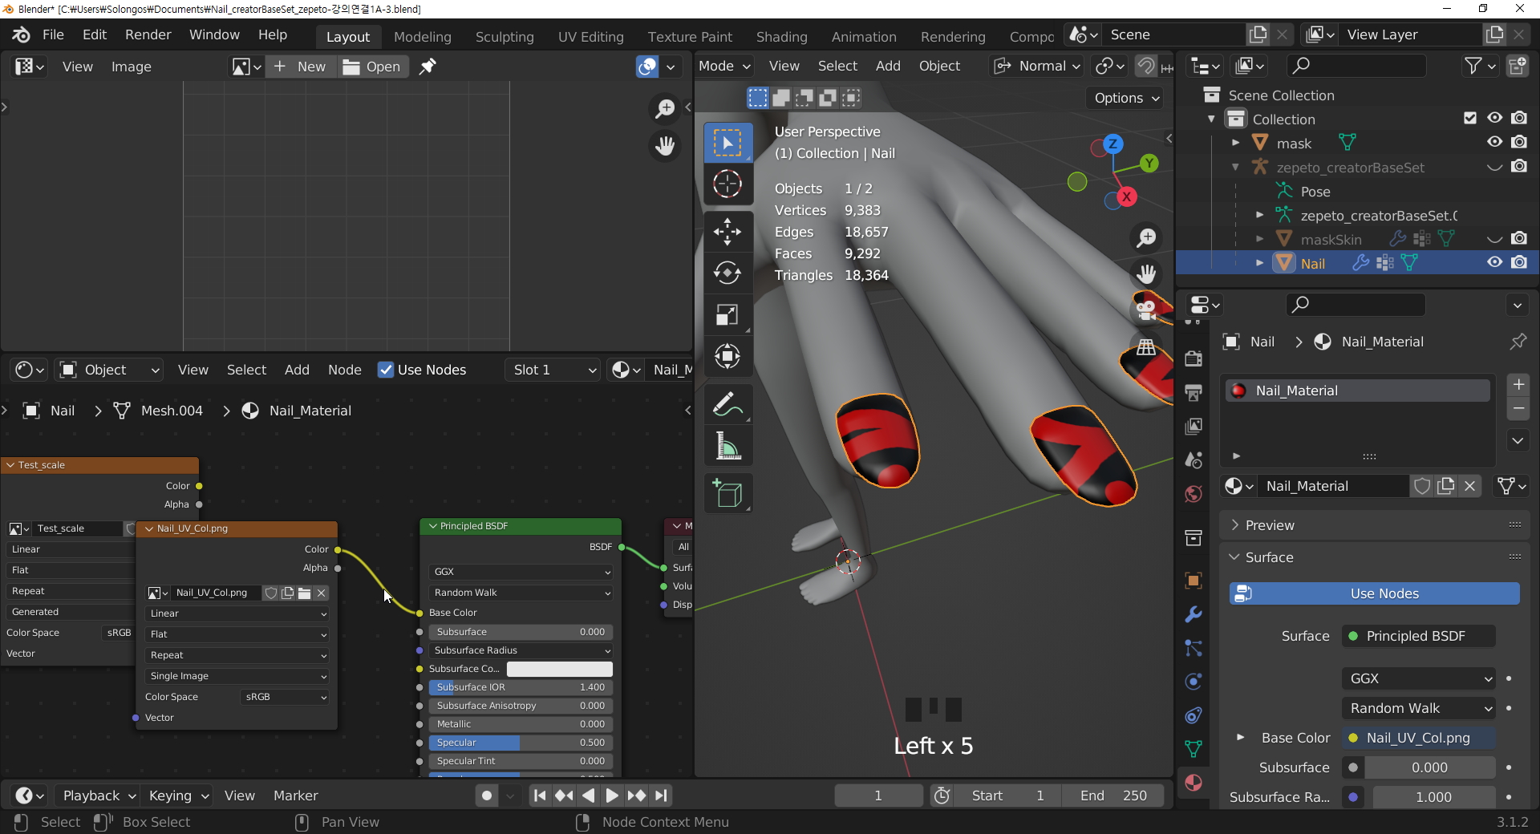The image size is (1540, 834).
Task: Activate the 3D Cursor tool
Action: coord(727,184)
